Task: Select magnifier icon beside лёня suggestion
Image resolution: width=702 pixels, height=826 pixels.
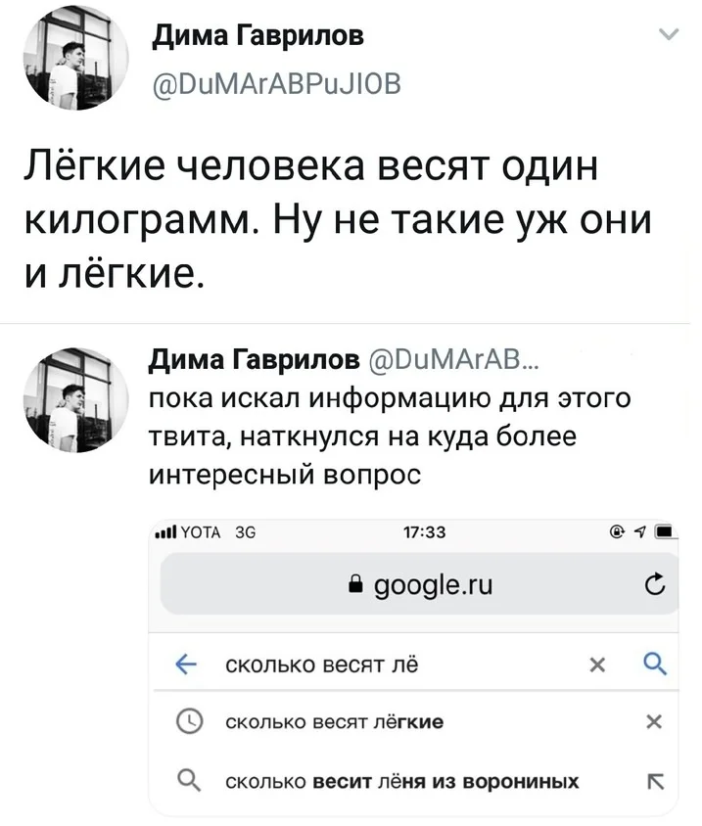Action: pyautogui.click(x=189, y=781)
